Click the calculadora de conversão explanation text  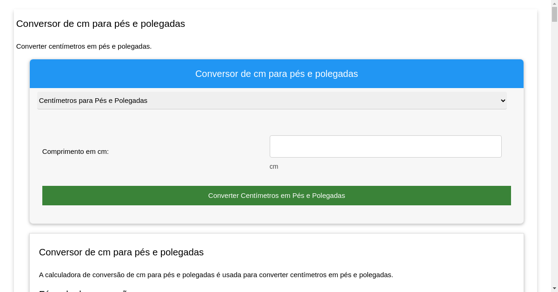point(215,274)
